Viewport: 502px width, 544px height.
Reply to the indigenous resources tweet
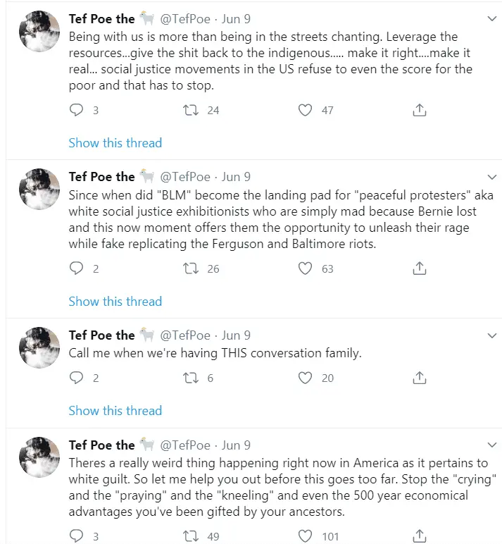click(77, 111)
